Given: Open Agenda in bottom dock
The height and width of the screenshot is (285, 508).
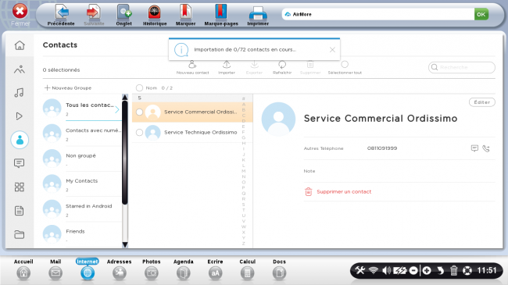Looking at the screenshot, I should 184,269.
